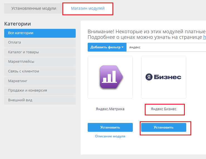
Task: Follow the pricing link after 'на странице'
Action: (x=204, y=37)
